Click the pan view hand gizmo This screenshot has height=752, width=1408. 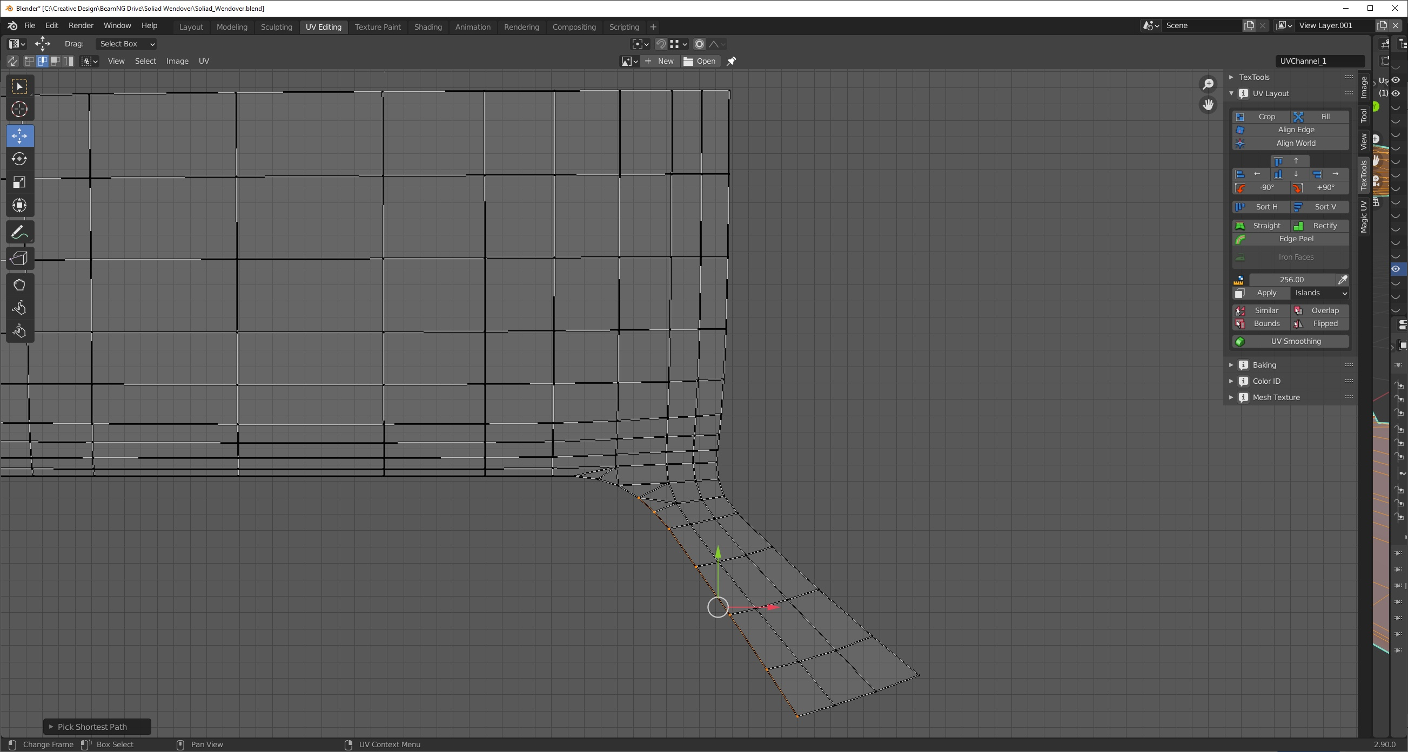[1208, 104]
